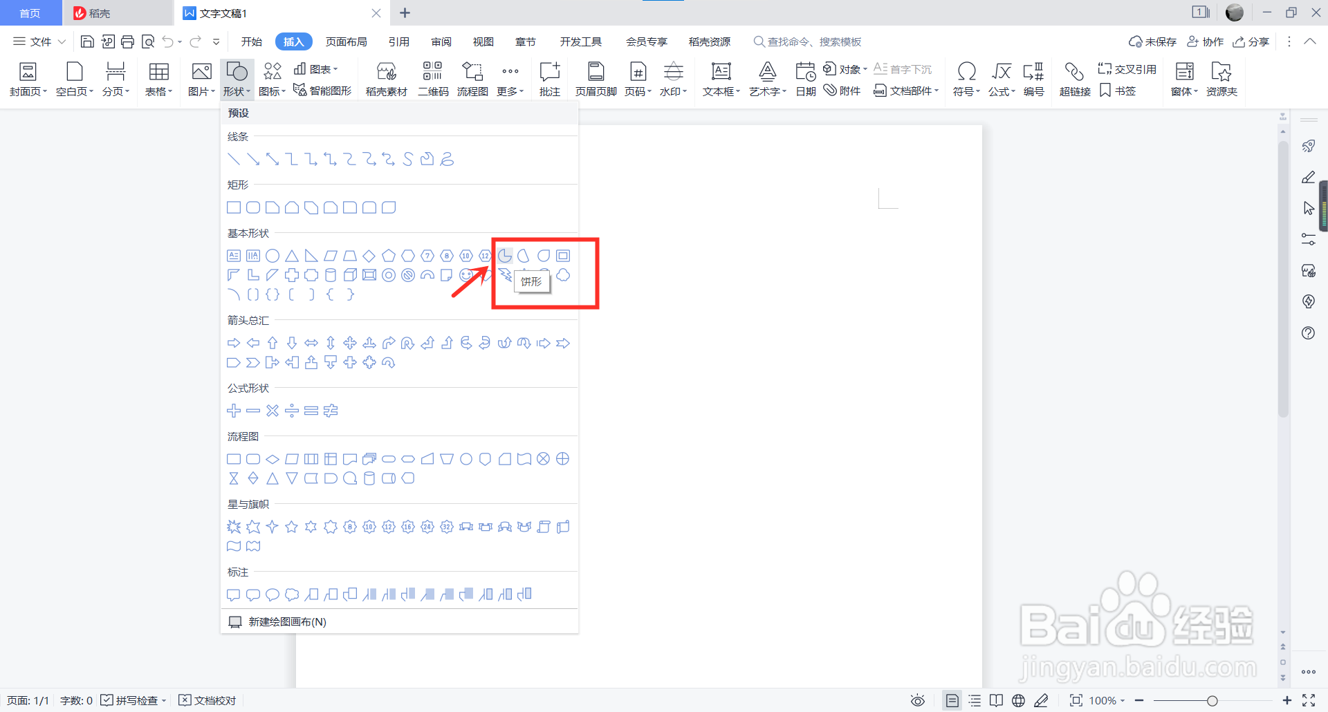Open 稻壳素材 resource tool
This screenshot has height=712, width=1328.
(x=386, y=79)
